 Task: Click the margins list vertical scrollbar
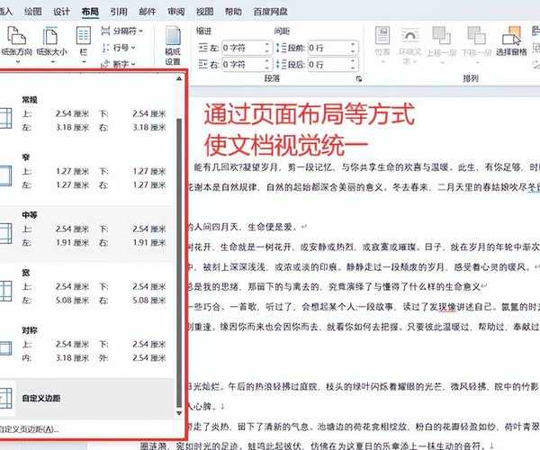[x=182, y=225]
